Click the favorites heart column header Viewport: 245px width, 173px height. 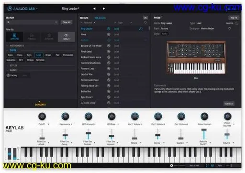pyautogui.click(x=145, y=23)
